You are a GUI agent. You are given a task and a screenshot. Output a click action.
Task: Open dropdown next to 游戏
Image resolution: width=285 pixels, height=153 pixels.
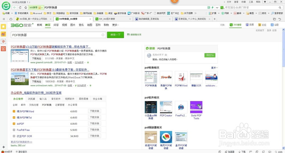click(x=268, y=13)
